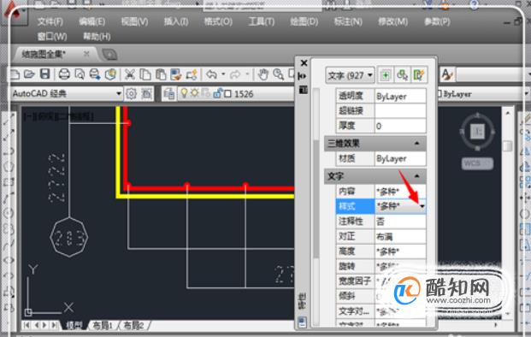Screen dimensions: 531x337
Task: Click the Print icon in toolbar
Action: [x=64, y=74]
